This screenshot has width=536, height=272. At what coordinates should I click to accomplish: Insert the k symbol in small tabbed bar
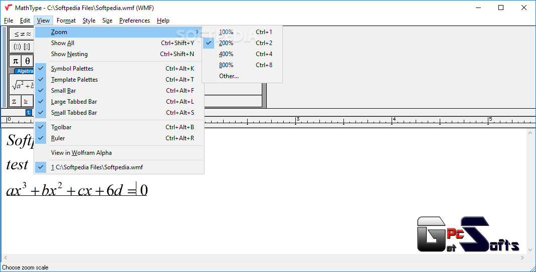26,102
